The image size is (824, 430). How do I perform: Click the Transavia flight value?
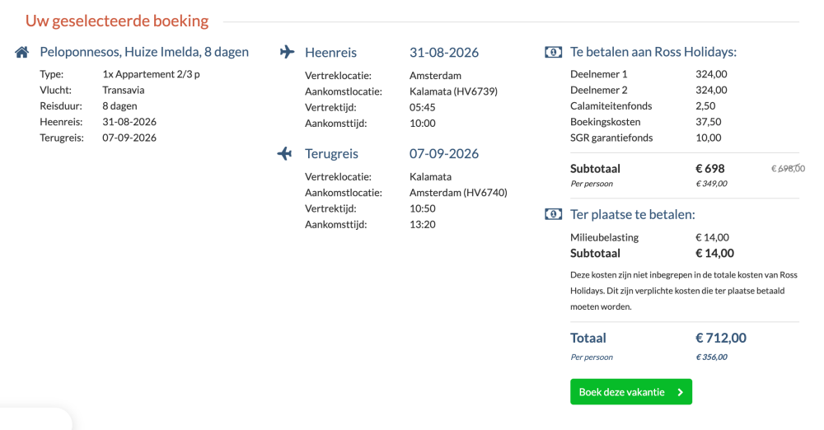pyautogui.click(x=124, y=90)
